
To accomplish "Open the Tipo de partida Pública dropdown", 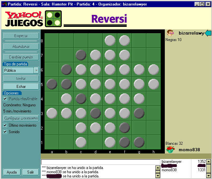I will tap(36, 70).
